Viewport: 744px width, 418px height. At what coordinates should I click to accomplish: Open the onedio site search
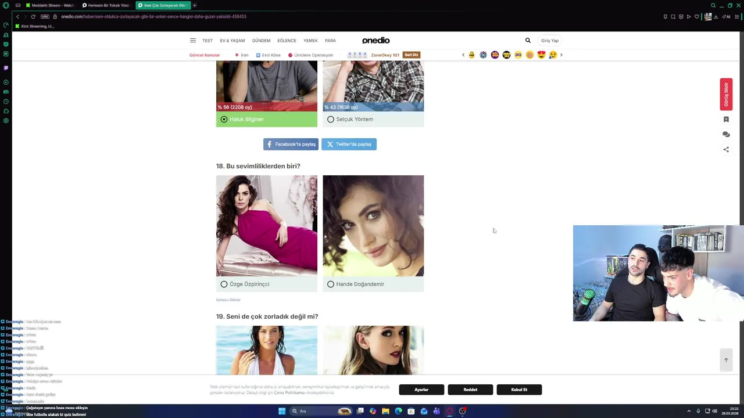[528, 41]
